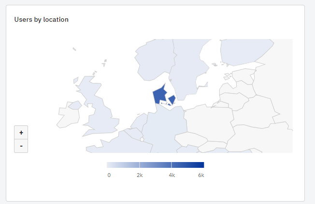Select Belgium on the map
This screenshot has height=204, width=315.
tap(134, 133)
